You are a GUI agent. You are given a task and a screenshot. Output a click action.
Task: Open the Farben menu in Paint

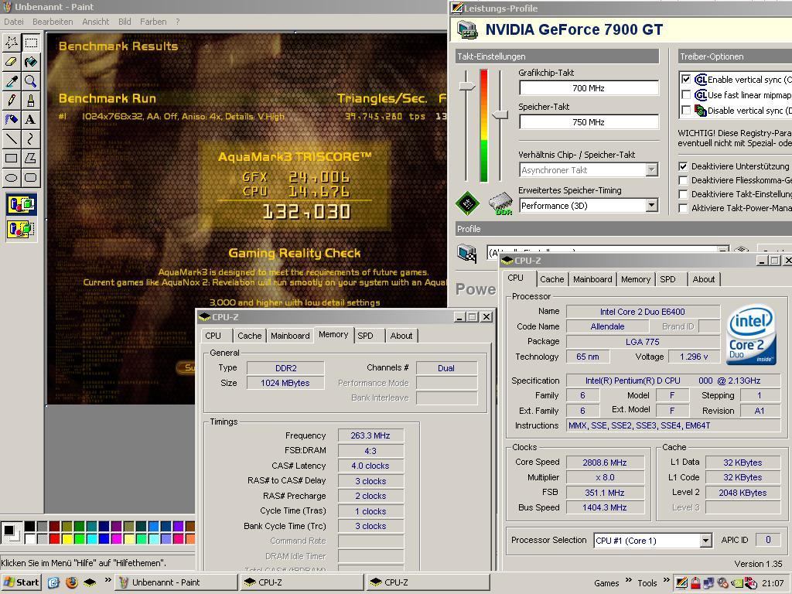[x=153, y=22]
